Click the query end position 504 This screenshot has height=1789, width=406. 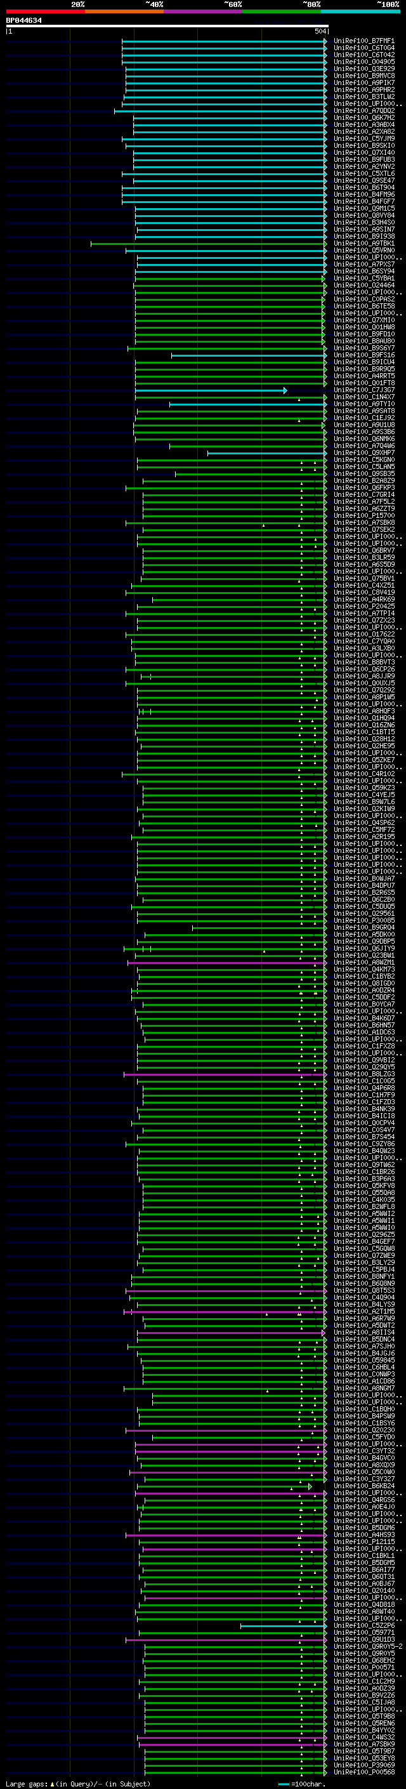pyautogui.click(x=320, y=31)
